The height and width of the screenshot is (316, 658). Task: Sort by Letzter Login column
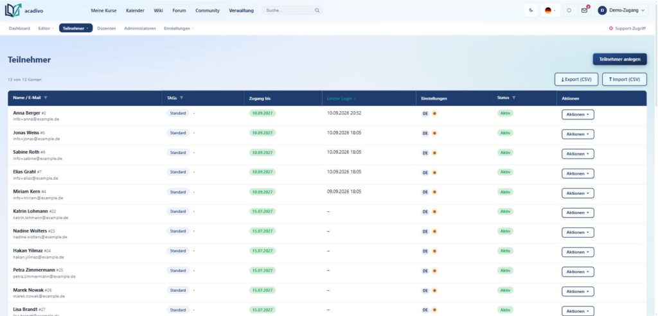[341, 98]
